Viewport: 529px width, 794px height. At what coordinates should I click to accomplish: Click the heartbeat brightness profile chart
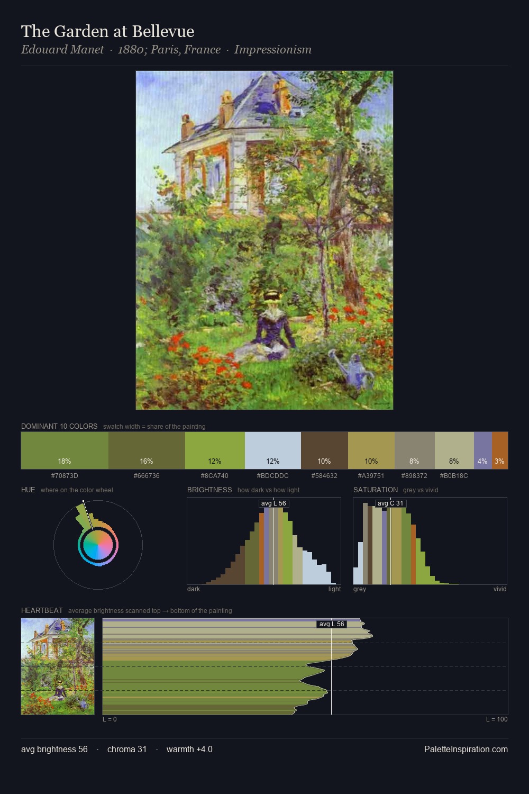[305, 666]
